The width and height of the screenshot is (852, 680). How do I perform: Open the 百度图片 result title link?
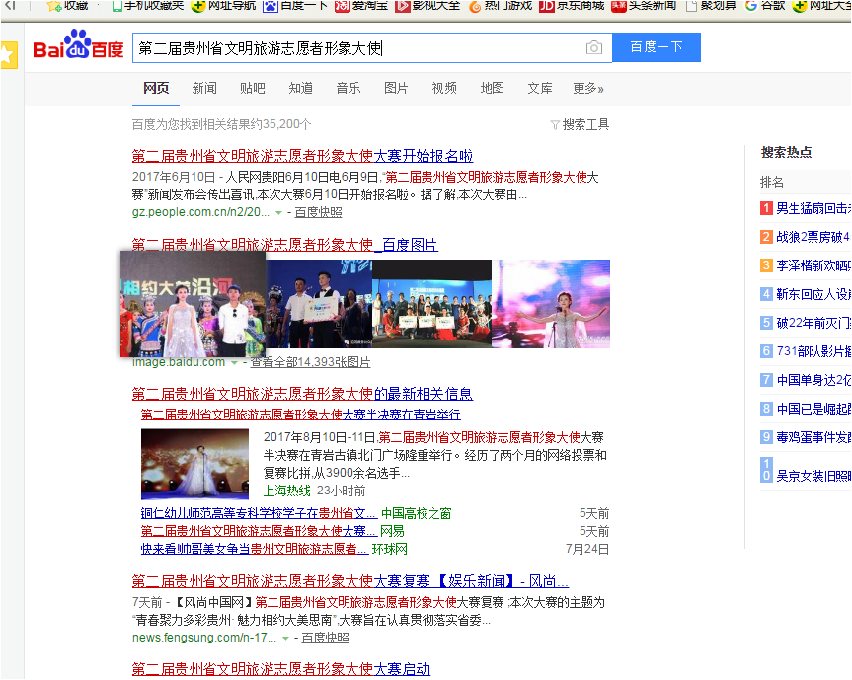coord(284,245)
